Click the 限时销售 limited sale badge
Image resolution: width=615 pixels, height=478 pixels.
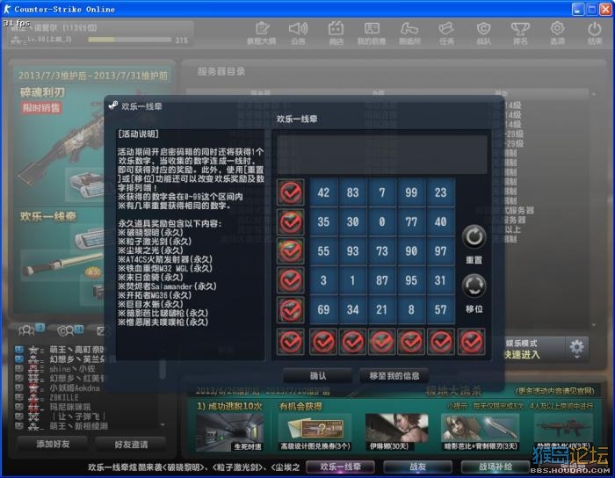[x=40, y=108]
